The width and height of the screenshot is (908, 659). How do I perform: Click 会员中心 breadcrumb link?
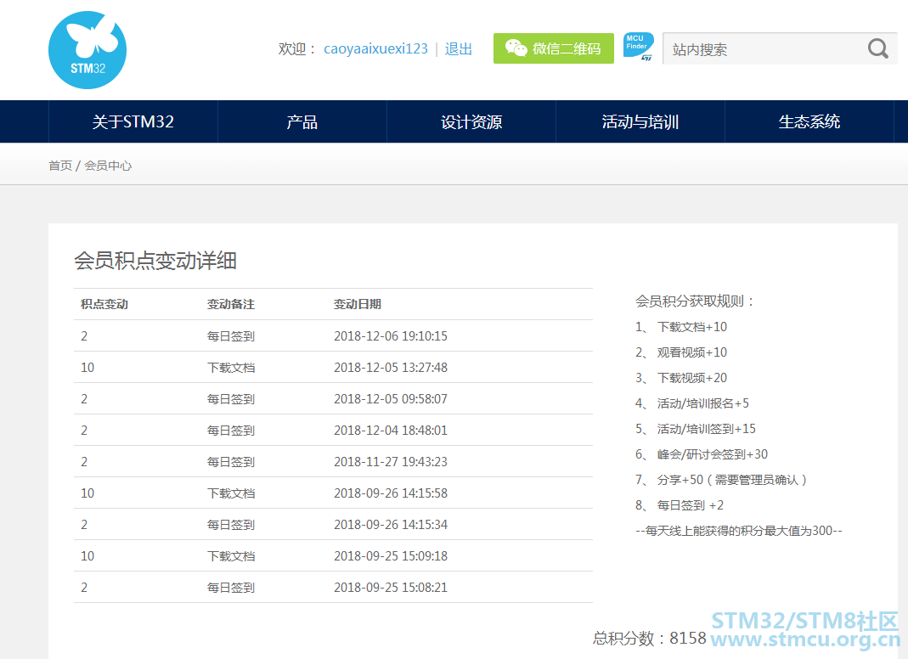108,166
